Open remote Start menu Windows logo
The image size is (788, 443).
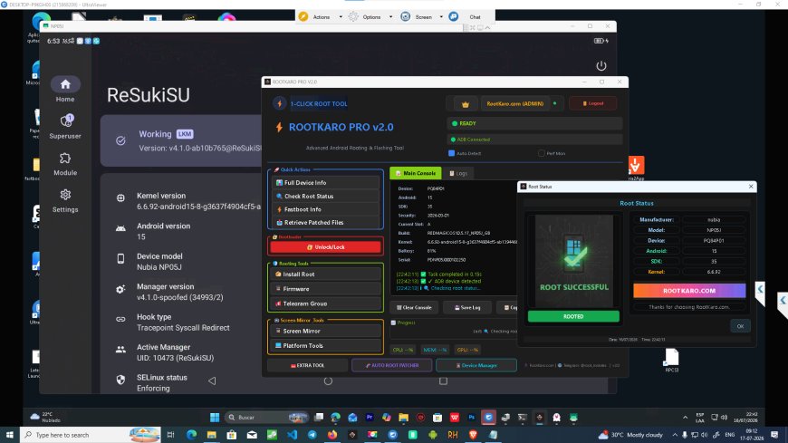[x=215, y=418]
